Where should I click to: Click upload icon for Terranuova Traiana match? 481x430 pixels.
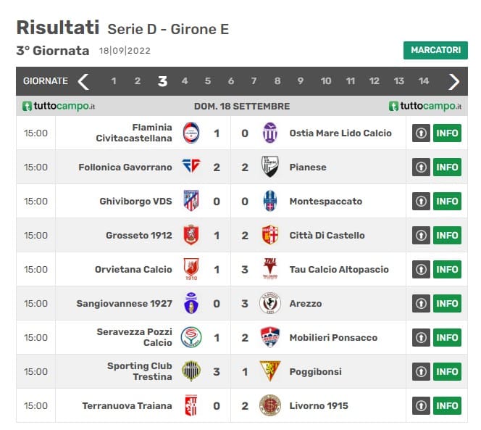[x=421, y=405]
